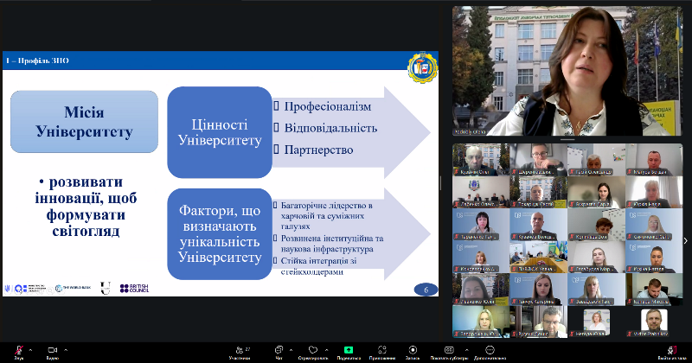
Task: Click slide header 'I – Профіль ЗНО'
Action: pyautogui.click(x=37, y=60)
